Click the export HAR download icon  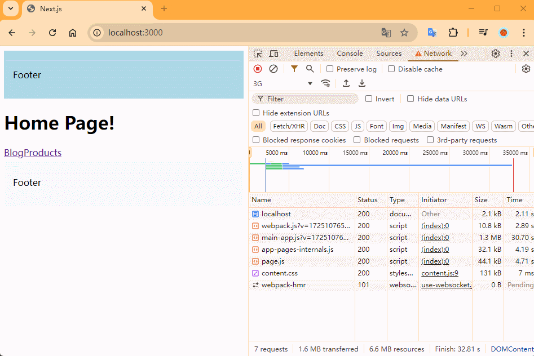362,83
